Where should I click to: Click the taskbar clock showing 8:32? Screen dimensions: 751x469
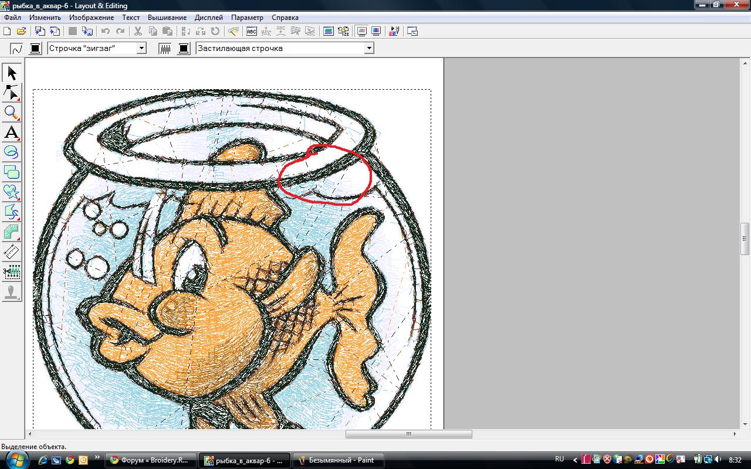click(735, 460)
